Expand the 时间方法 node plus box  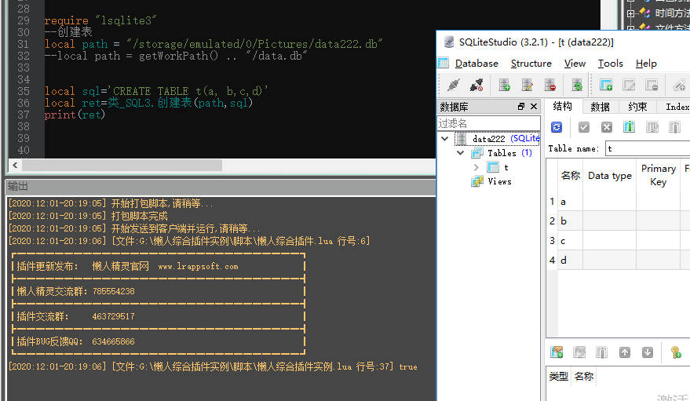(x=630, y=13)
